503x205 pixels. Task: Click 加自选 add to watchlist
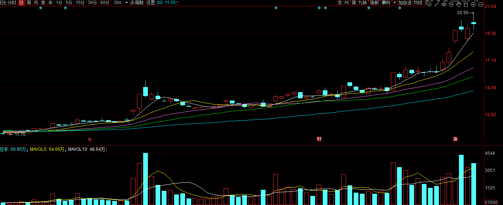405,3
